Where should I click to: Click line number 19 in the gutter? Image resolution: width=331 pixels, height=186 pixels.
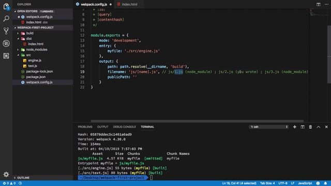click(x=82, y=72)
